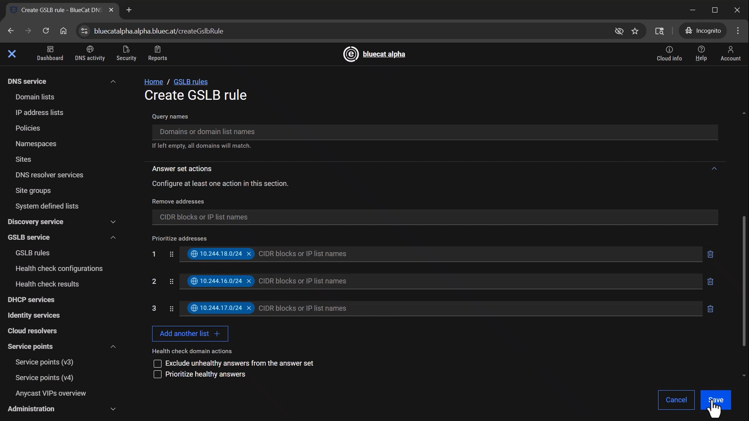The width and height of the screenshot is (749, 421).
Task: Collapse the Service points section
Action: [x=113, y=347]
